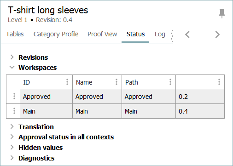Click the left tab scroll arrow
The image size is (233, 166).
point(187,34)
